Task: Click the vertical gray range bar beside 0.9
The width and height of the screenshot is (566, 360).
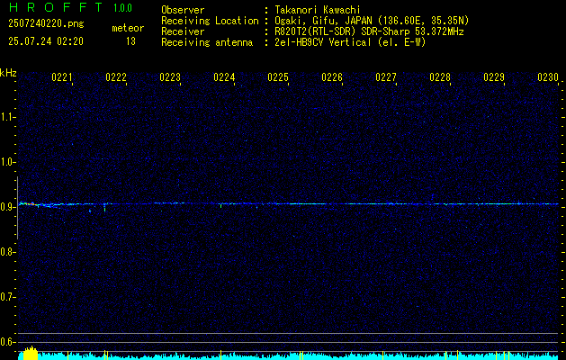Action: [x=17, y=208]
